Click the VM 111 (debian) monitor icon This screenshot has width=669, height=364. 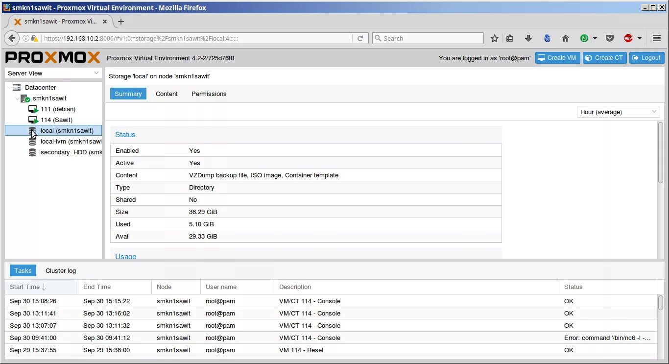coord(33,109)
